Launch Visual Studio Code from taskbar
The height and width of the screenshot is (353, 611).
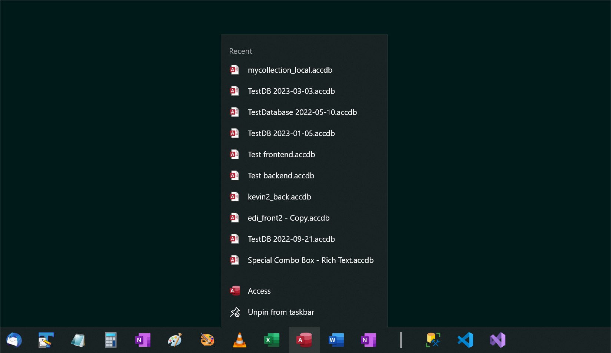click(465, 340)
